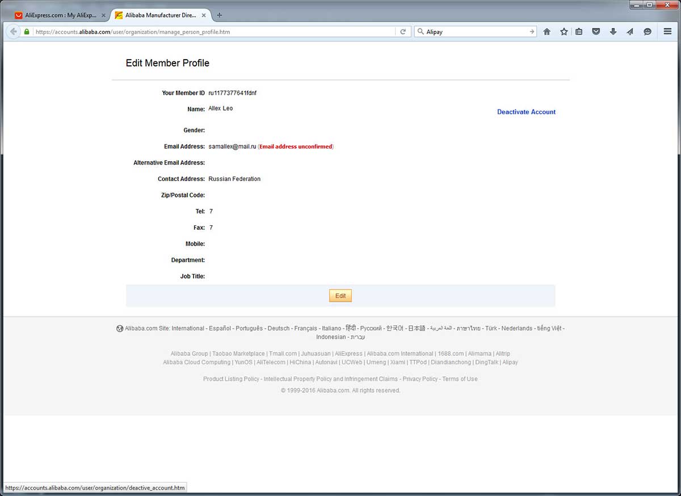Screen dimensions: 681x496
Task: Open the Privacy Policy link
Action: click(421, 379)
